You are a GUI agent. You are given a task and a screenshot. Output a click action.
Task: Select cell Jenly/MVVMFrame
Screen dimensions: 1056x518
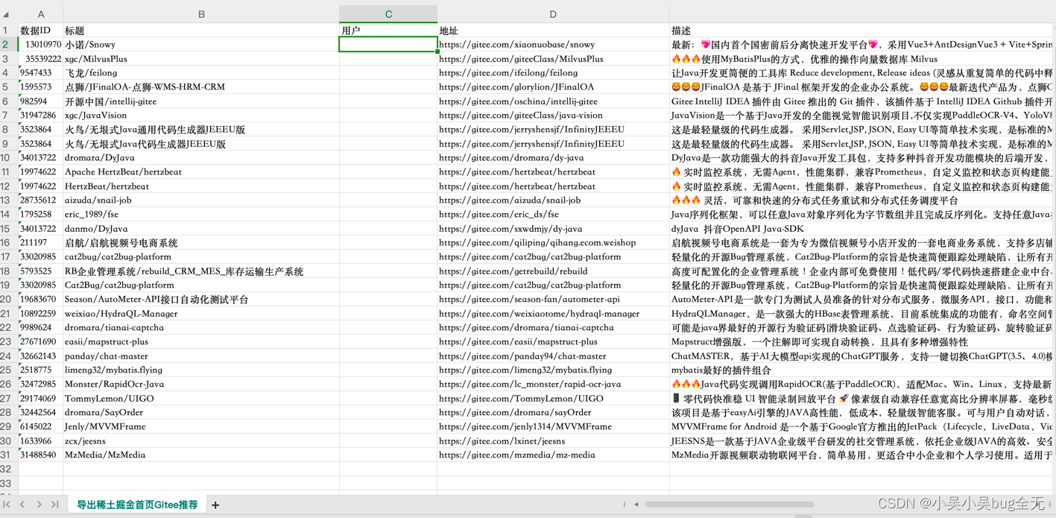[201, 427]
